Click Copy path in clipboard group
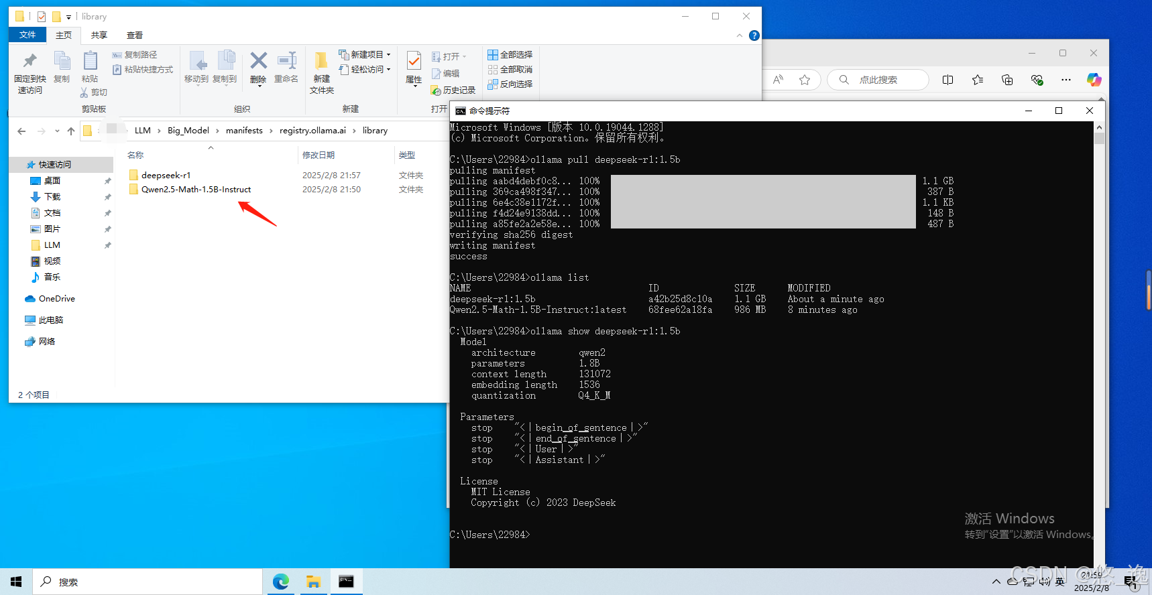The width and height of the screenshot is (1152, 595). [135, 55]
